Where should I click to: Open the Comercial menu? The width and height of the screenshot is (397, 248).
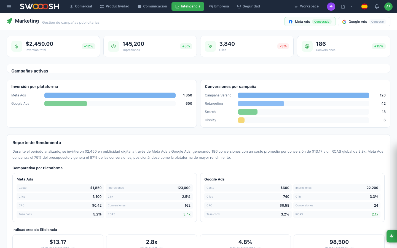(81, 7)
